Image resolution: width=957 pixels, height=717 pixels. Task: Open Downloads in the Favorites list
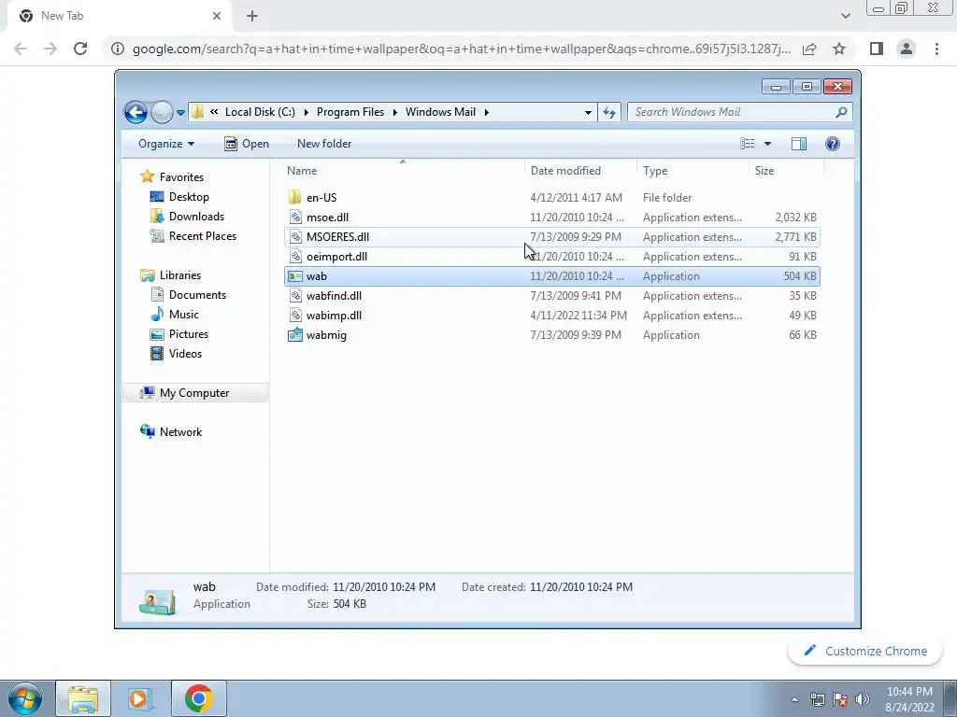[x=196, y=217]
